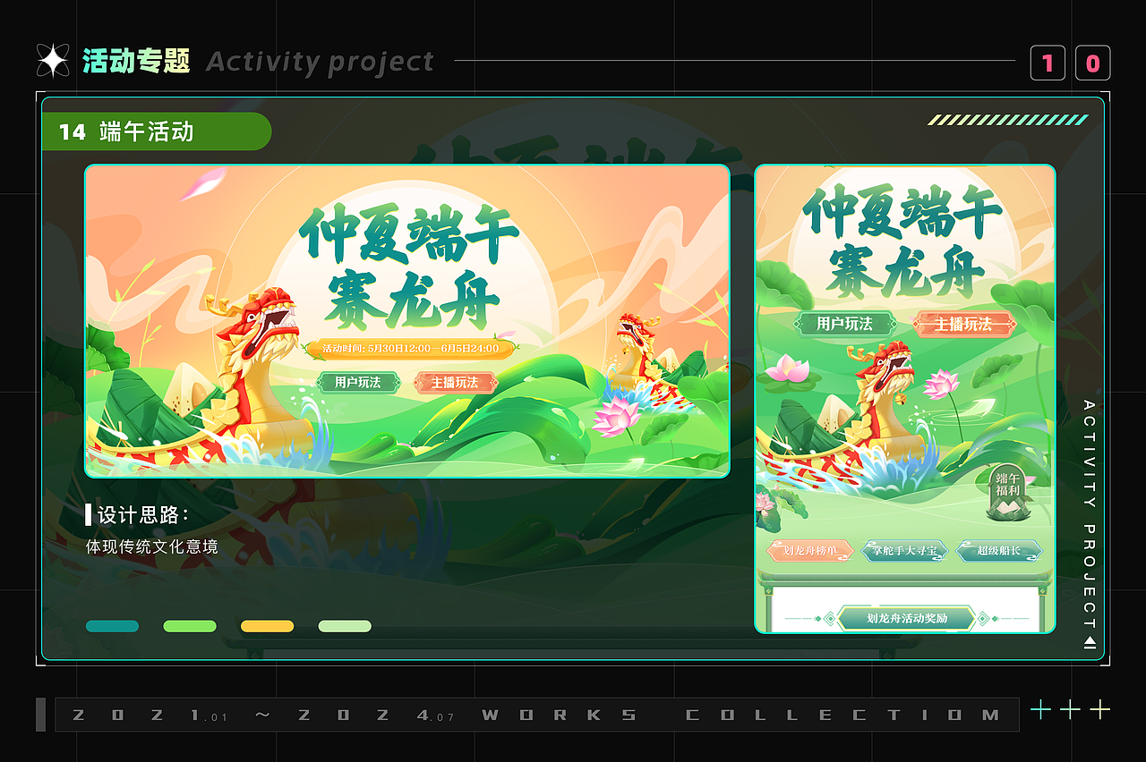The width and height of the screenshot is (1146, 762).
Task: Click 主播玩法 button in the mobile mockup
Action: (964, 324)
